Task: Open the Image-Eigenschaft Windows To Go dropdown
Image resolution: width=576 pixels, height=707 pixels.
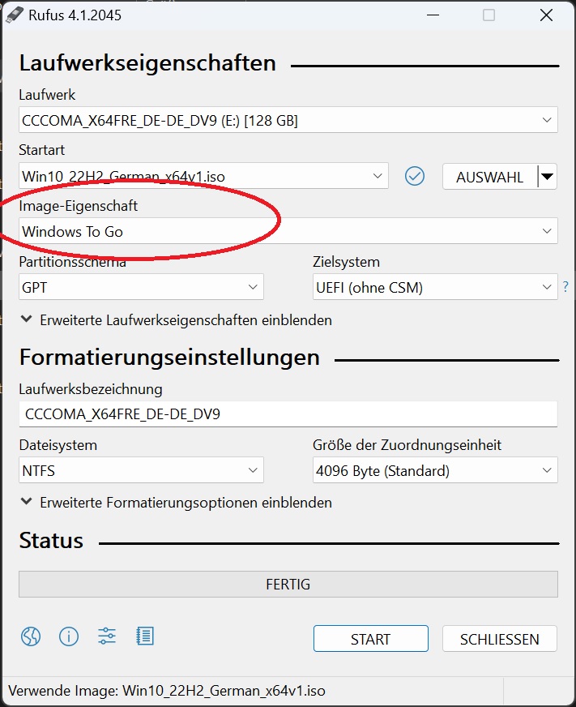Action: 288,231
